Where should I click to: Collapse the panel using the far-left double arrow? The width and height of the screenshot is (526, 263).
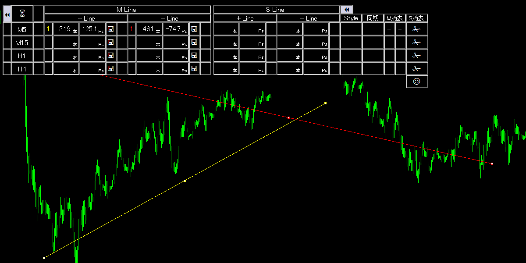coord(7,14)
